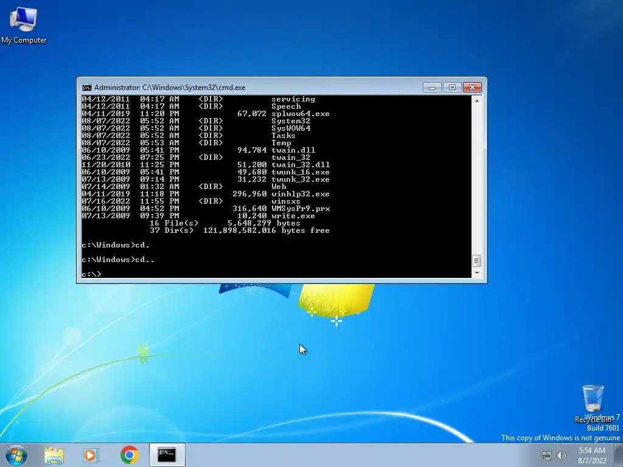
Task: Click the Speech directory entry
Action: (286, 106)
